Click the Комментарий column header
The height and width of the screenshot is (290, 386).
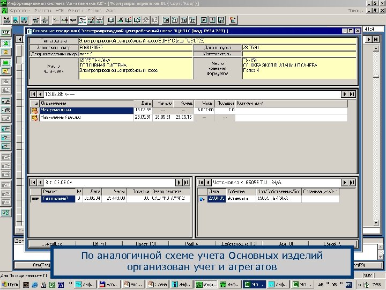(x=292, y=103)
